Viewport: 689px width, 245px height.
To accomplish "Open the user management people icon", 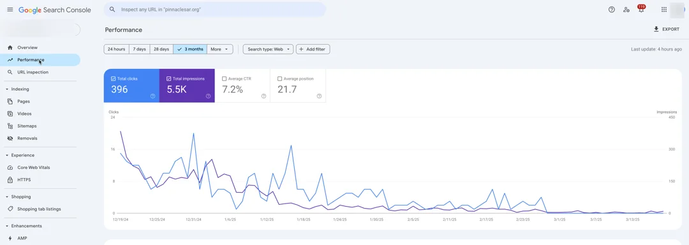I will point(626,10).
